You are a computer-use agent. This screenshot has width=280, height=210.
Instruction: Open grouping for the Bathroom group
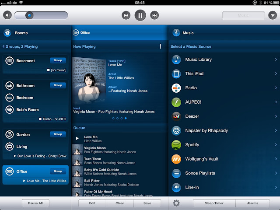tap(58, 85)
